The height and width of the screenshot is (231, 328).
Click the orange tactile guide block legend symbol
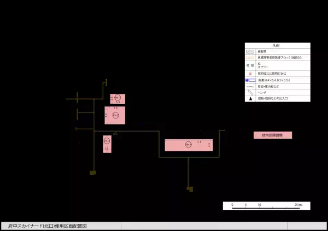[x=250, y=57]
